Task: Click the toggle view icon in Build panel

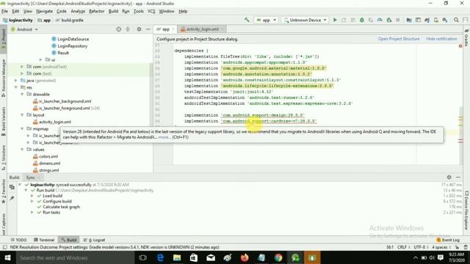Action: pyautogui.click(x=12, y=187)
